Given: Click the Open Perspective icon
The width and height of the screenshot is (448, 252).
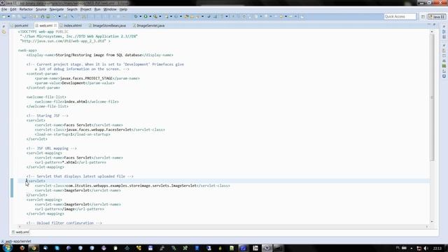Looking at the screenshot, I should [423, 17].
